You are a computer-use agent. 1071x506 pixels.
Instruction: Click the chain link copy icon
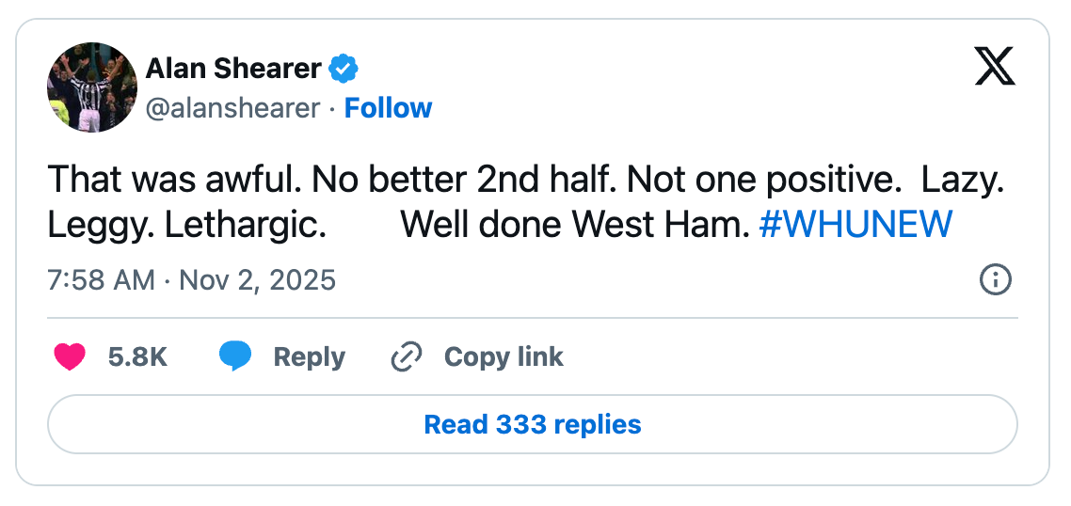(406, 357)
